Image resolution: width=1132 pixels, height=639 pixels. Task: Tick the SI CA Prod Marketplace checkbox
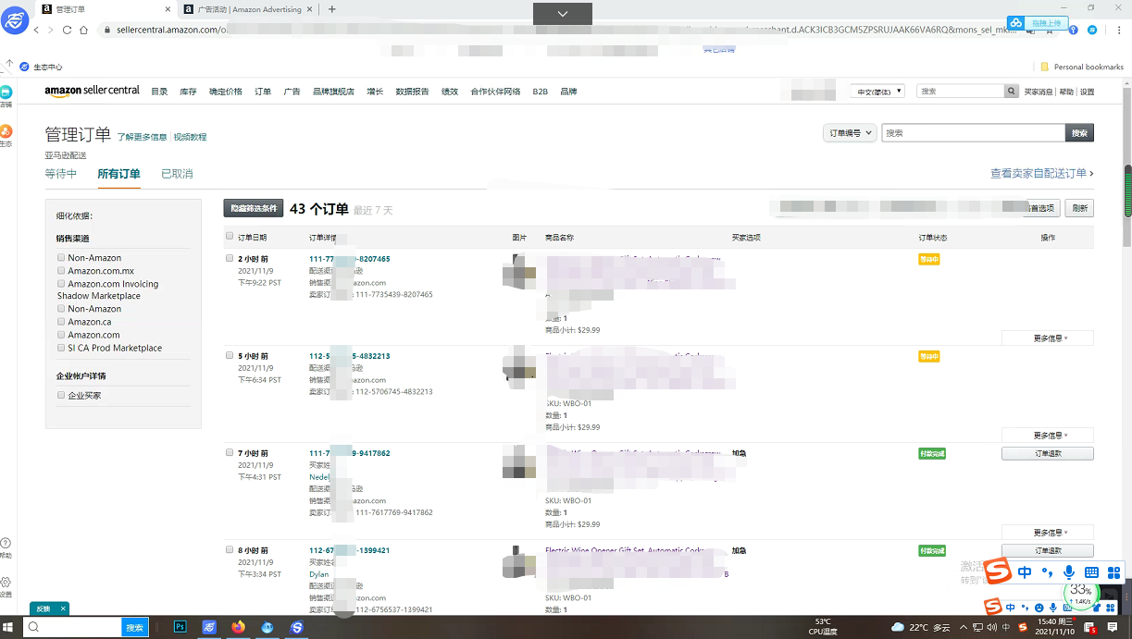coord(61,348)
